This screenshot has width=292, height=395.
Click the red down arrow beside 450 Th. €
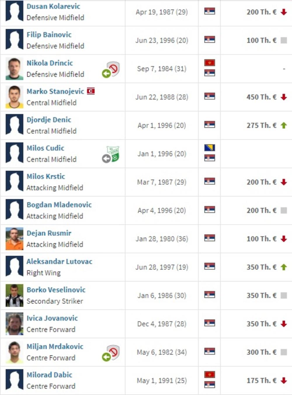point(284,97)
